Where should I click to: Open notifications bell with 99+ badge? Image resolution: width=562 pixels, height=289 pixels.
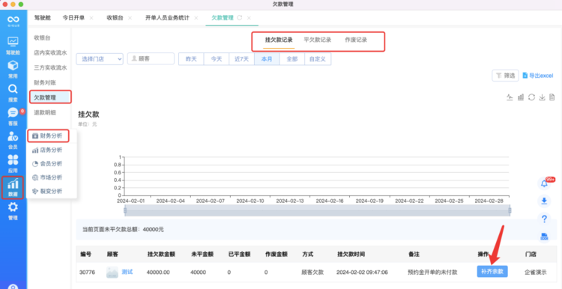[x=544, y=183]
